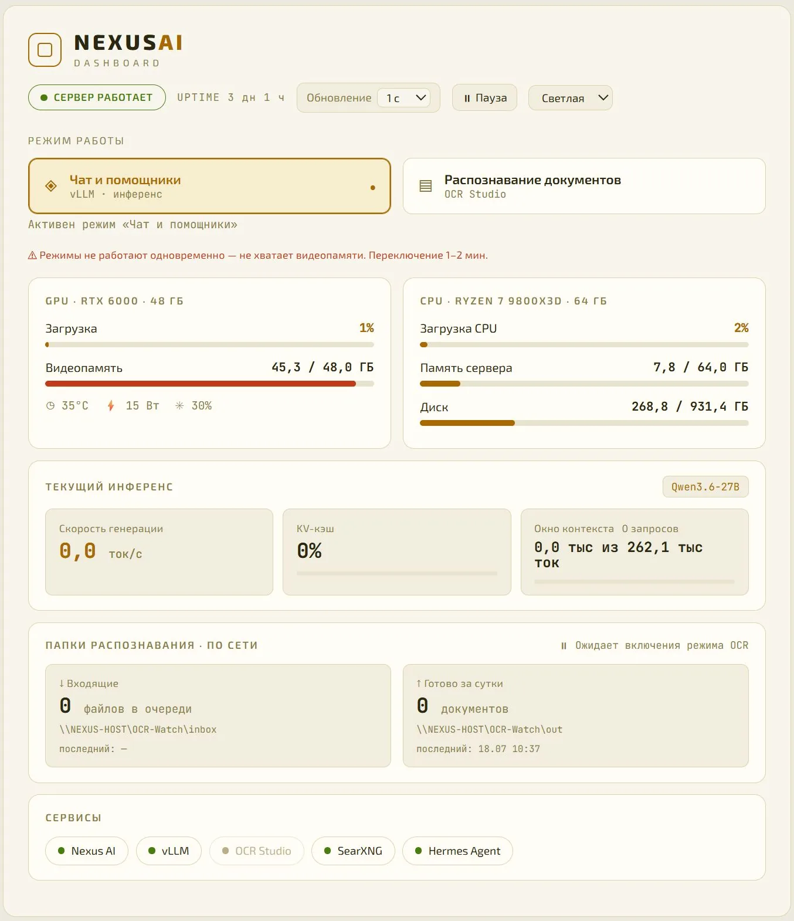Click the Окно контекста progress bar
This screenshot has width=794, height=921.
634,582
